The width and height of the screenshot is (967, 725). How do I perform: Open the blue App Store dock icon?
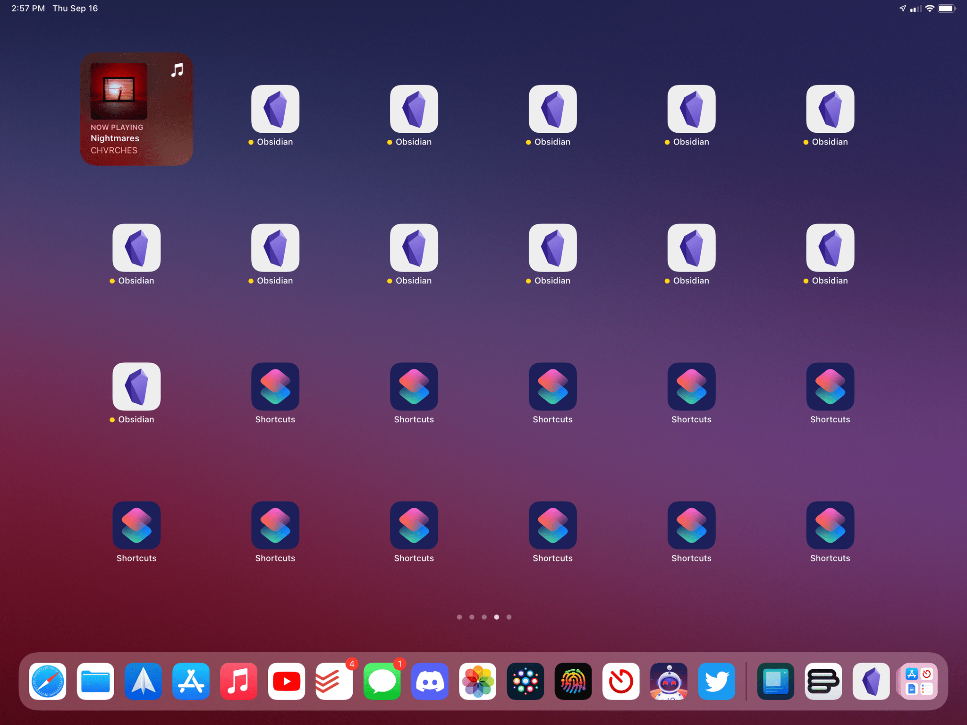[191, 681]
